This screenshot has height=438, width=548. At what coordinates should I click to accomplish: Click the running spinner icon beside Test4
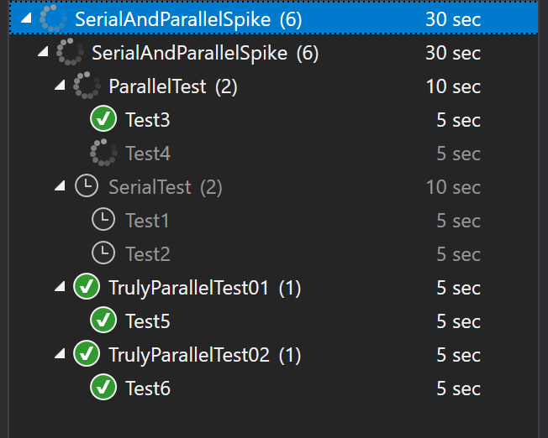[x=103, y=153]
